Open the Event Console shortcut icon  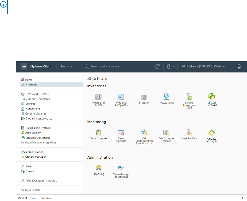[121, 132]
